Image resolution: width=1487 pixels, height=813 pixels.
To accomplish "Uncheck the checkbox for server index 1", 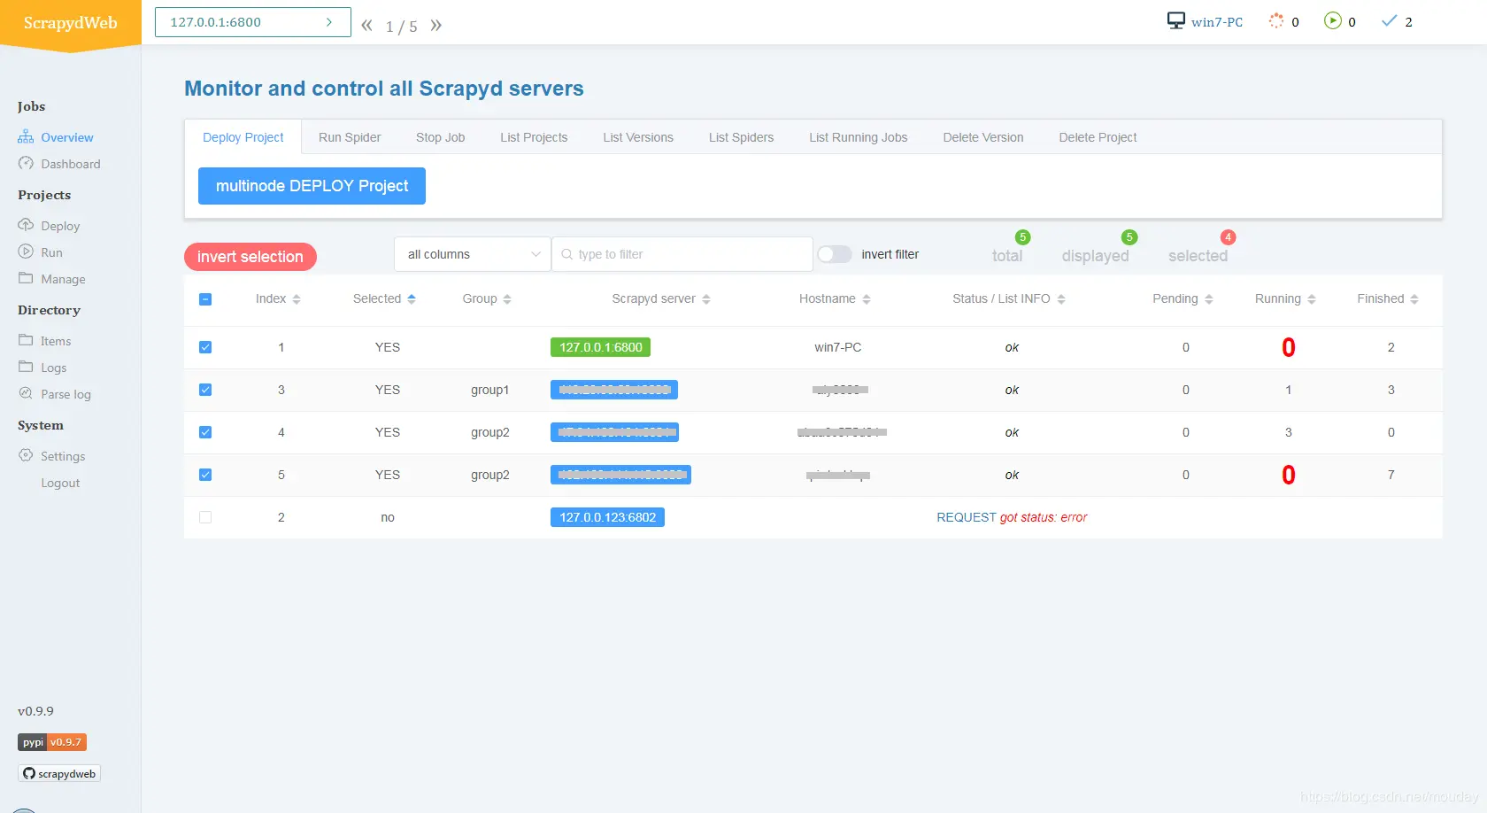I will click(x=205, y=347).
